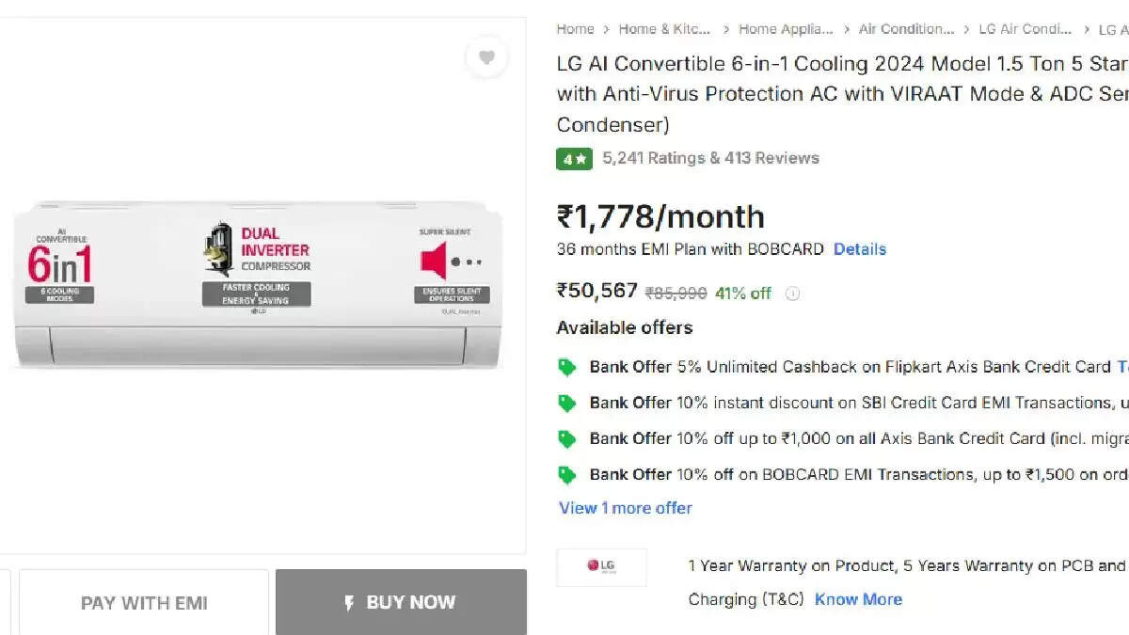The width and height of the screenshot is (1129, 635).
Task: Click the price info icon
Action: [792, 294]
